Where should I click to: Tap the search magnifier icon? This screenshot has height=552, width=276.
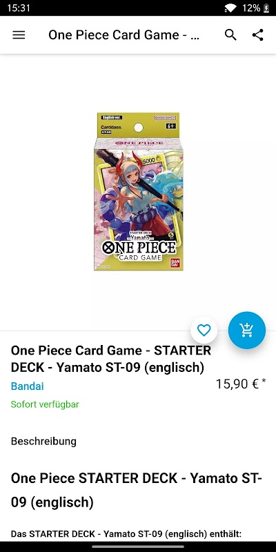230,35
